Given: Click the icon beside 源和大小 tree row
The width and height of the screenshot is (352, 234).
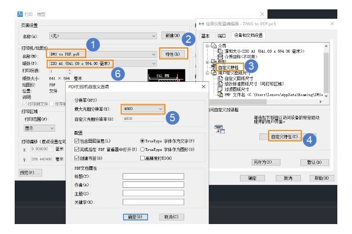Looking at the screenshot, I should pos(221,51).
